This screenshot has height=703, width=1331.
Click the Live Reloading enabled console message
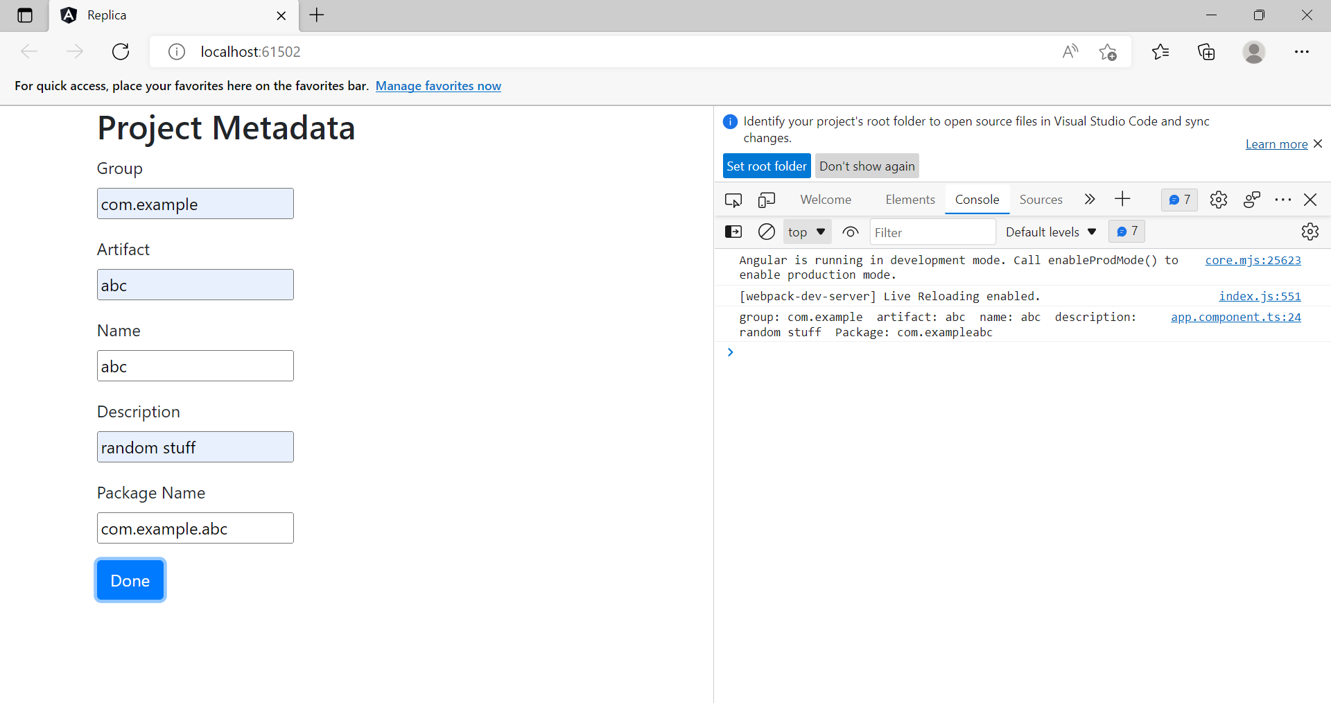click(x=889, y=296)
